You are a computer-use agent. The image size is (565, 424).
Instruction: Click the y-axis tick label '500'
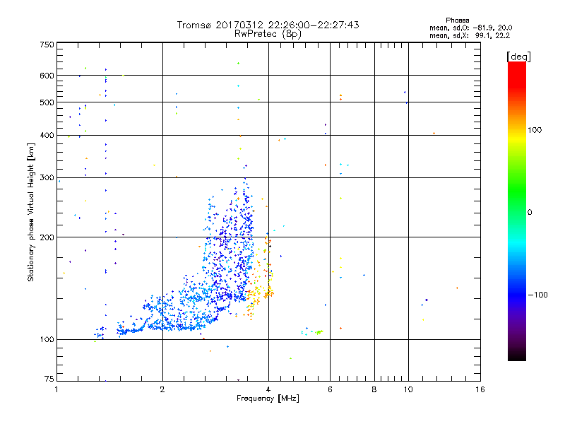pyautogui.click(x=47, y=102)
